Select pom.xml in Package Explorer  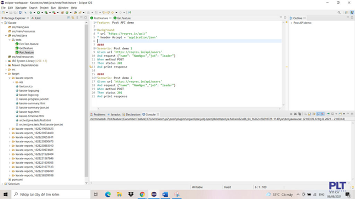coord(17,180)
